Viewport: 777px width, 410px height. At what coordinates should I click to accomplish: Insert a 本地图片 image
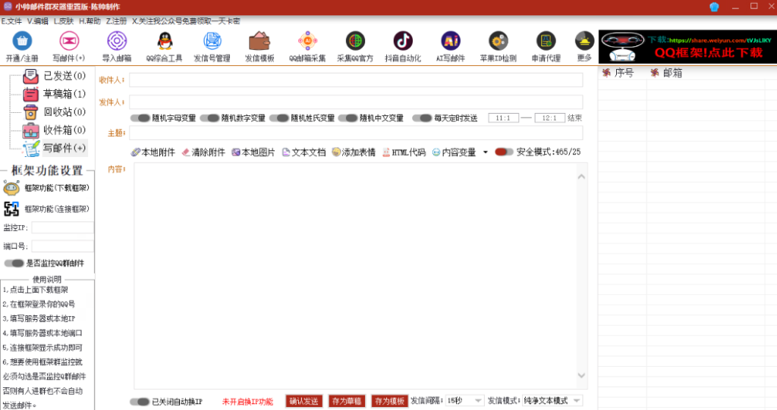253,152
